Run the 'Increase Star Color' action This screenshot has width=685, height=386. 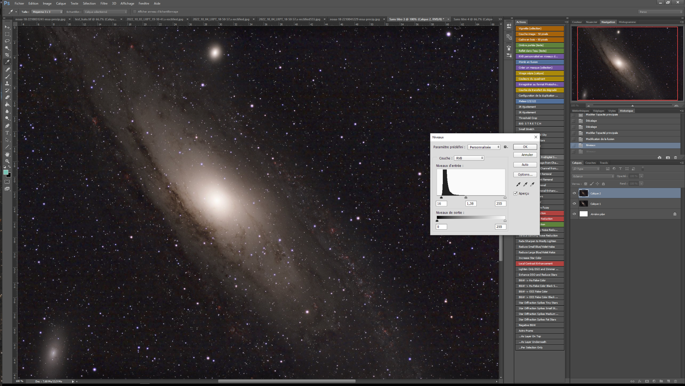tap(540, 258)
